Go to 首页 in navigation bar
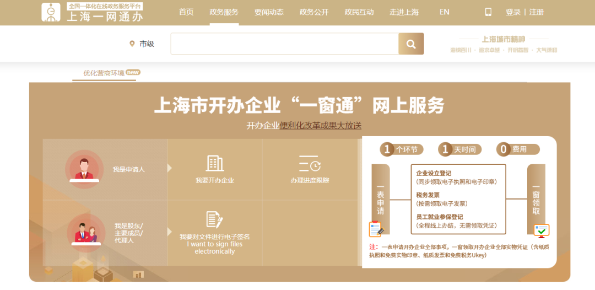Image resolution: width=595 pixels, height=290 pixels. (x=186, y=12)
